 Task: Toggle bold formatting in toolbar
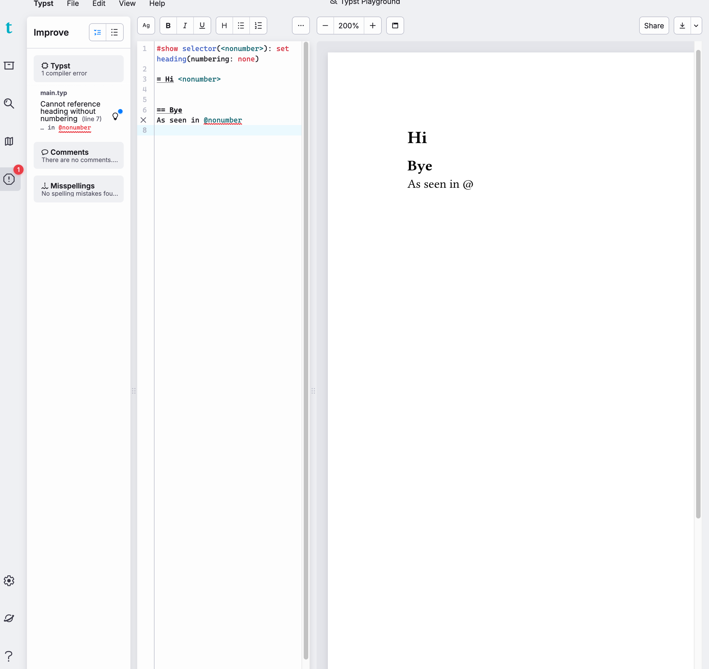click(168, 26)
